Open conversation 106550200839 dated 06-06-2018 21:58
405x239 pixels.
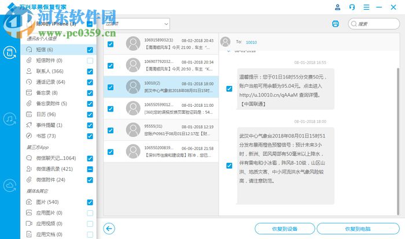(x=161, y=152)
